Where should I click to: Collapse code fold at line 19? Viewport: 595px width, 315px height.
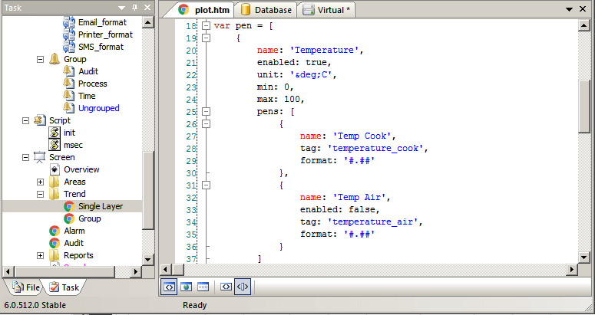coord(206,38)
